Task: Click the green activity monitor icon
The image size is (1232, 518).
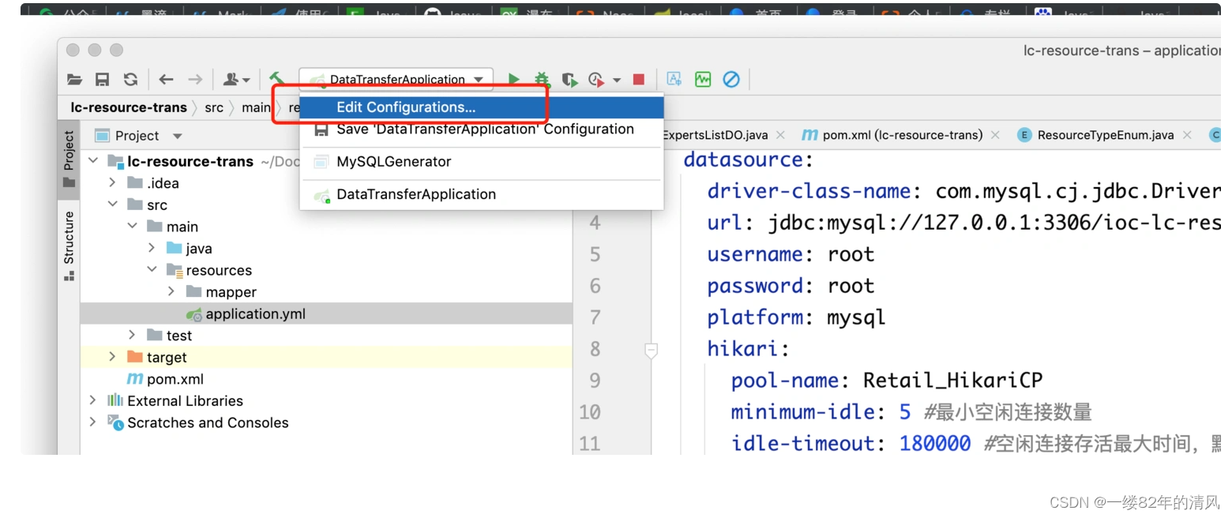Action: pyautogui.click(x=703, y=79)
